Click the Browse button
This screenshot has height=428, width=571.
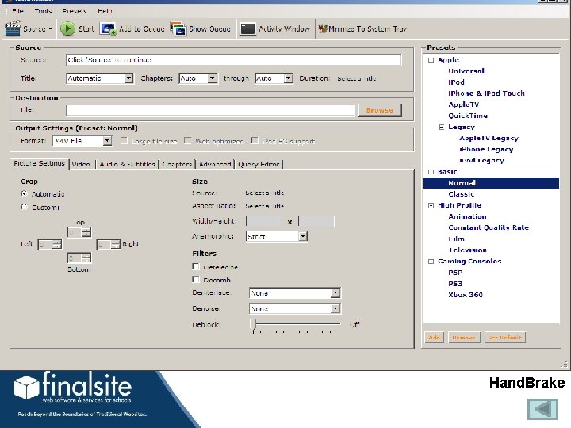pos(380,110)
